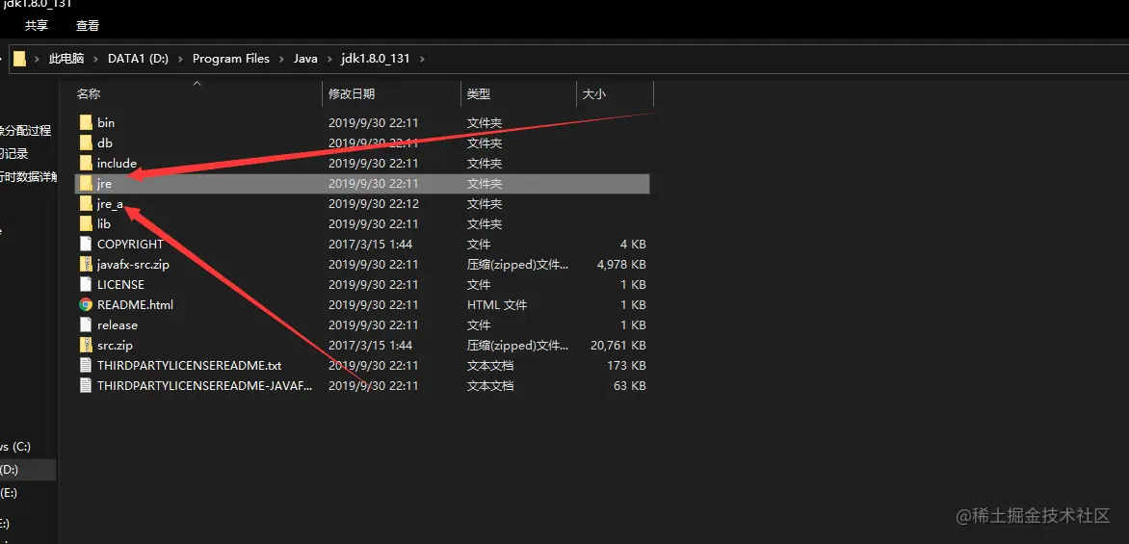Select the COPYRIGHT file icon
This screenshot has height=544, width=1129.
(87, 244)
